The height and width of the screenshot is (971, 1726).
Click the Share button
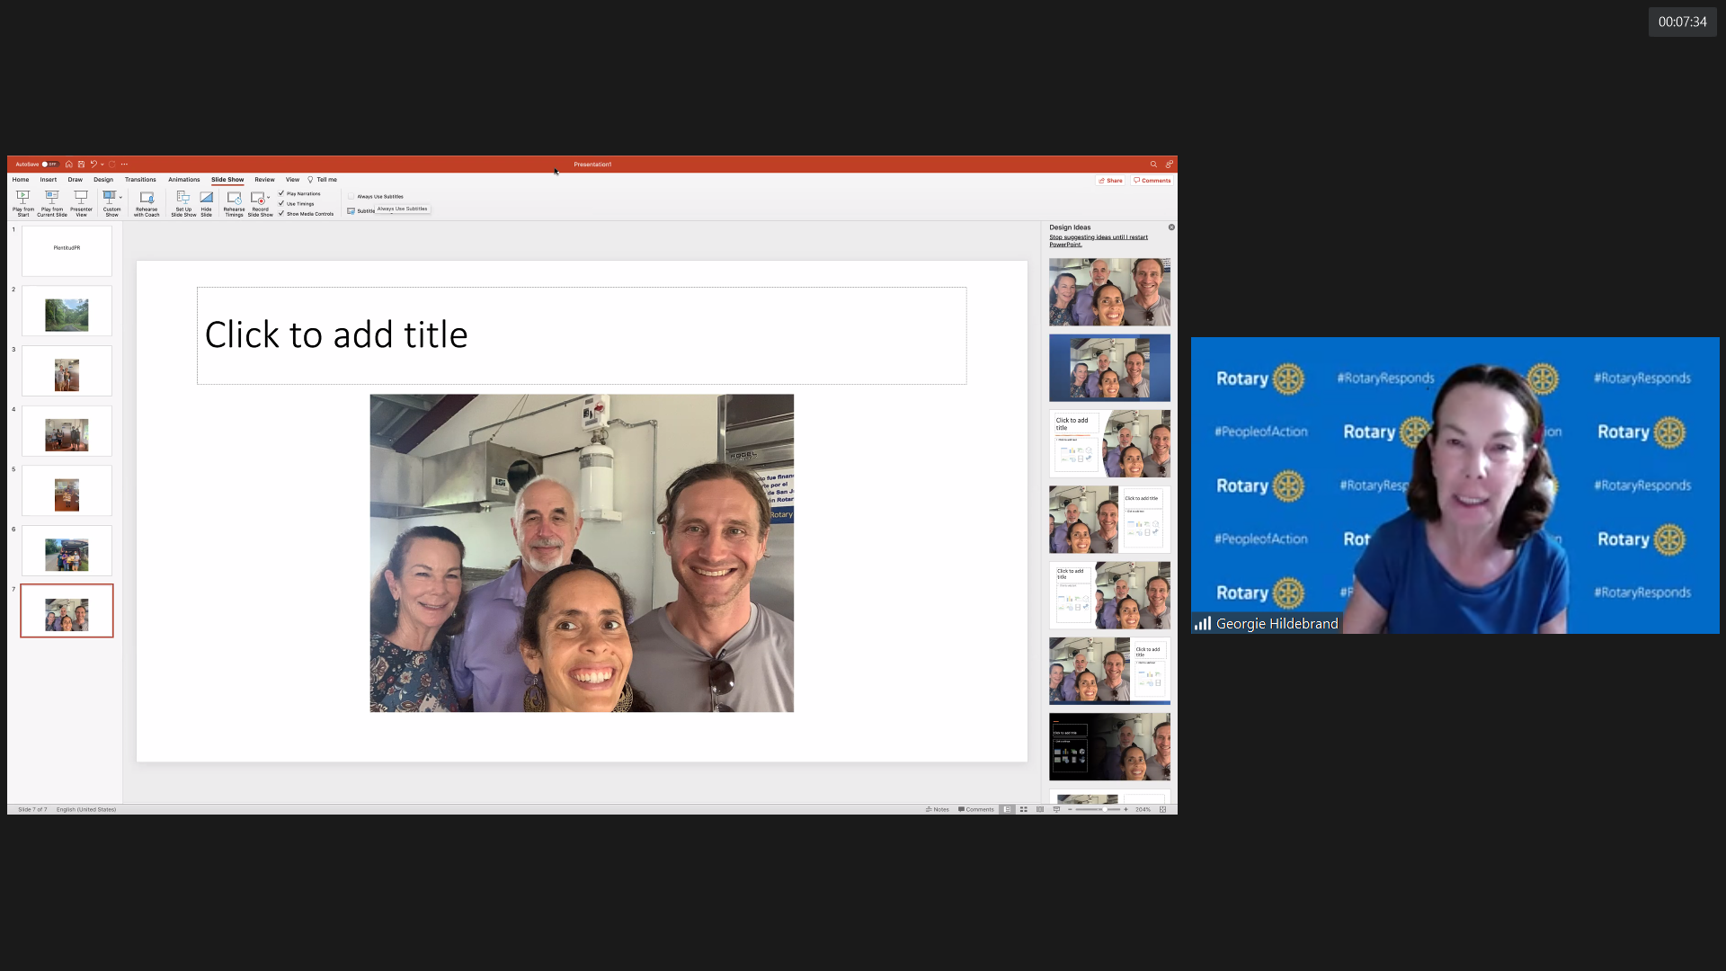[1110, 181]
